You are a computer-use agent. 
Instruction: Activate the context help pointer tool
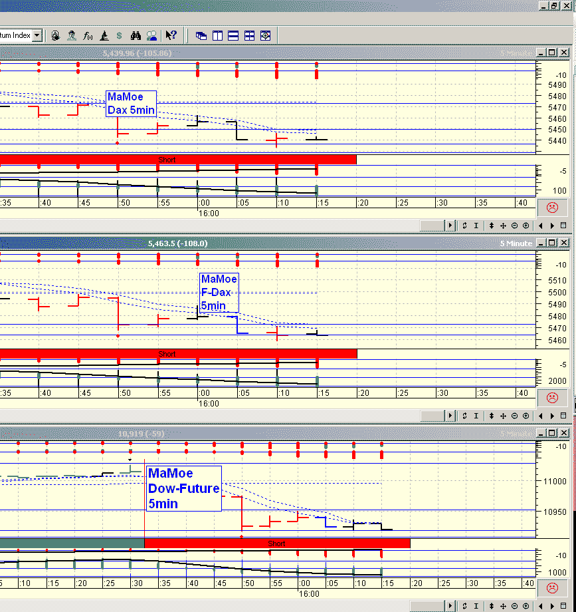171,35
